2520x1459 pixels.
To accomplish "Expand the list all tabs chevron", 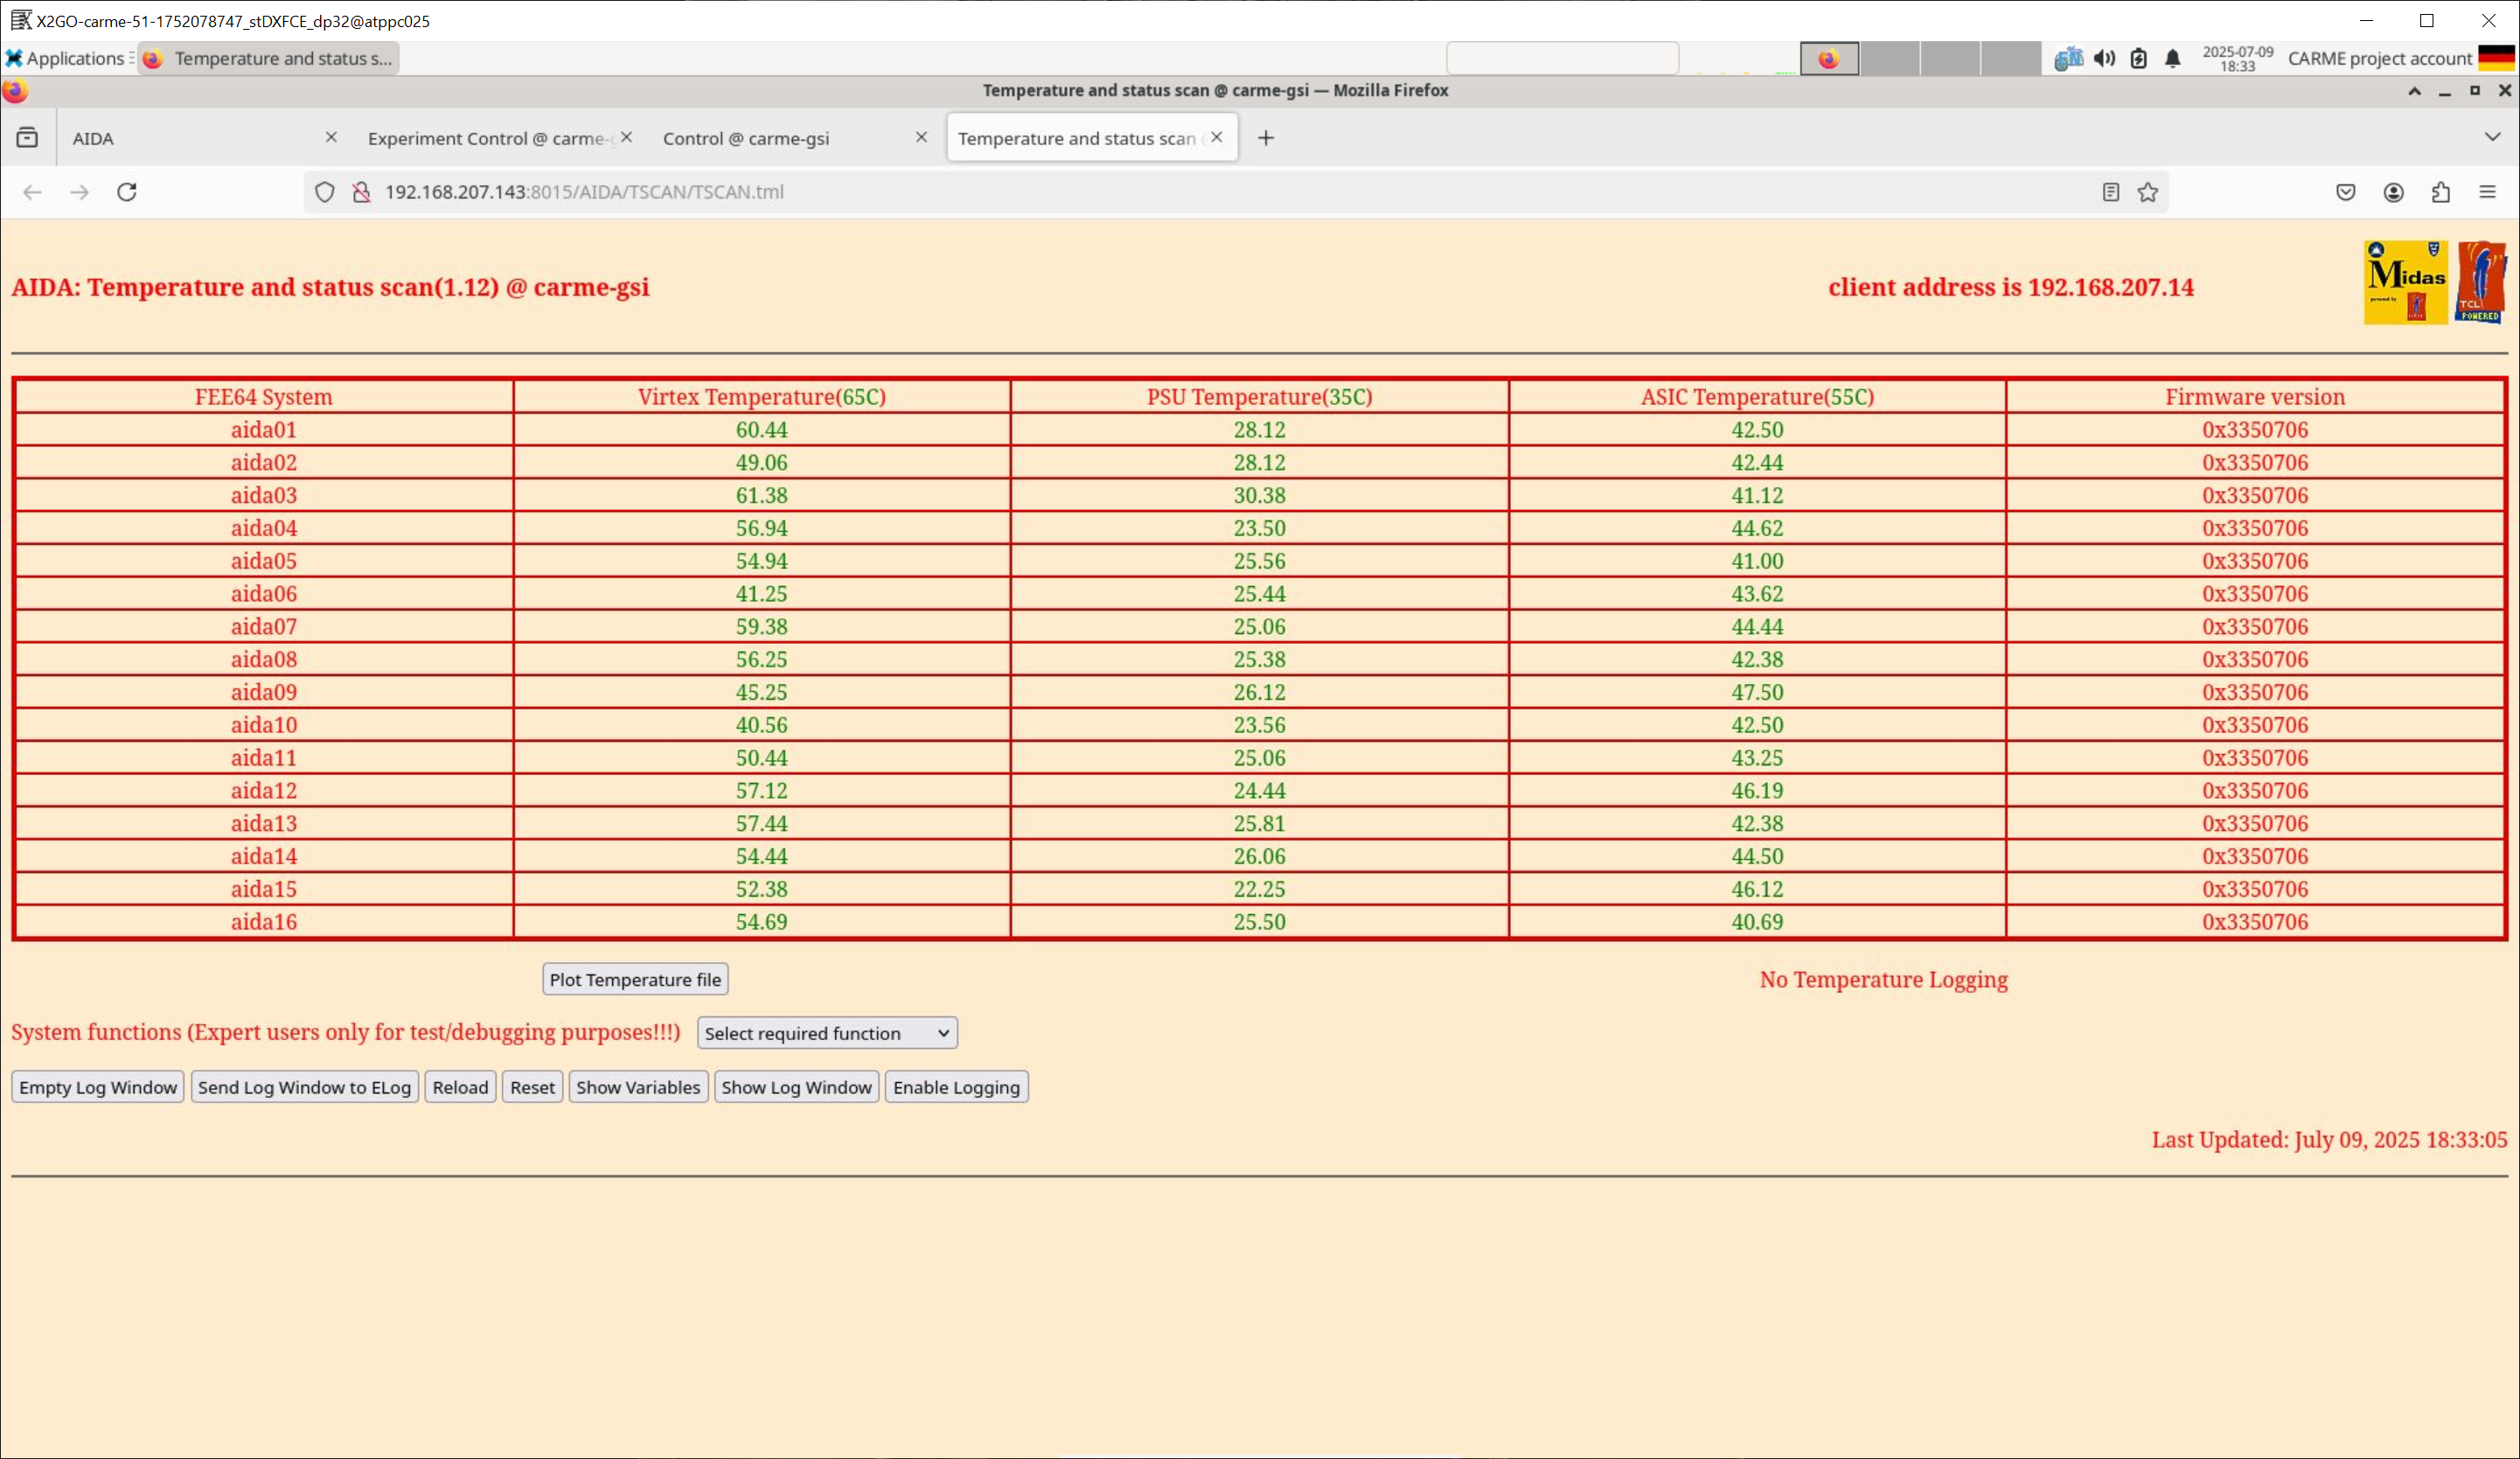I will point(2491,137).
